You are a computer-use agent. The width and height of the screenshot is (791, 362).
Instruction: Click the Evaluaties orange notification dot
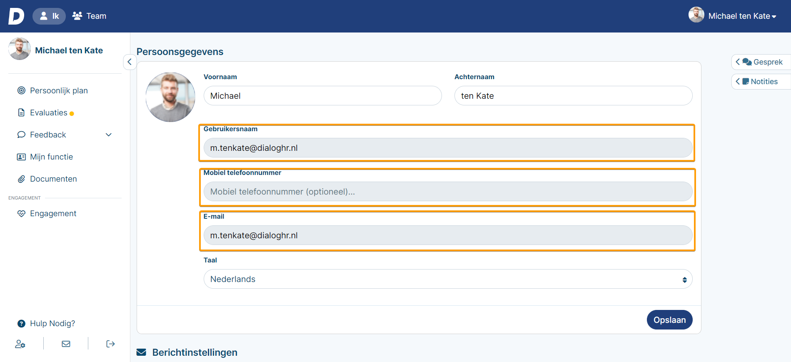click(72, 114)
